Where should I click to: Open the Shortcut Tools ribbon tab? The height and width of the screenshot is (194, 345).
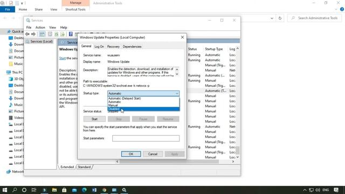[x=75, y=10]
